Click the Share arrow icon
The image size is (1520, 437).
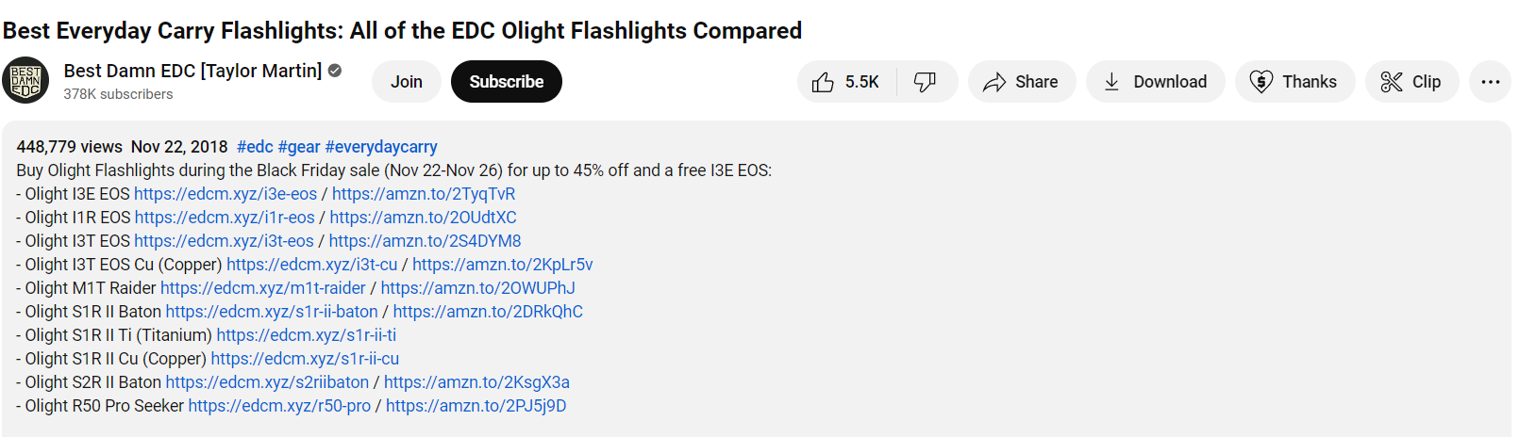(x=994, y=83)
